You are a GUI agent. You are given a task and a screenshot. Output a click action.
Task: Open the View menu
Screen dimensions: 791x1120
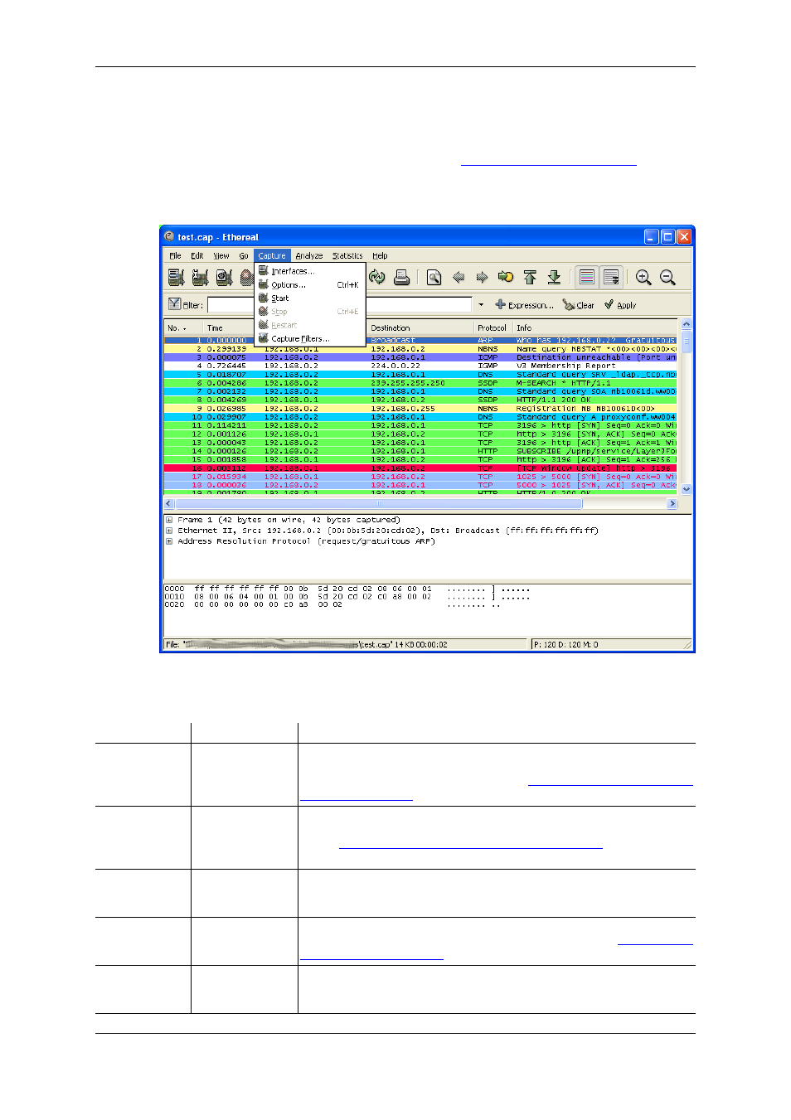pyautogui.click(x=221, y=256)
